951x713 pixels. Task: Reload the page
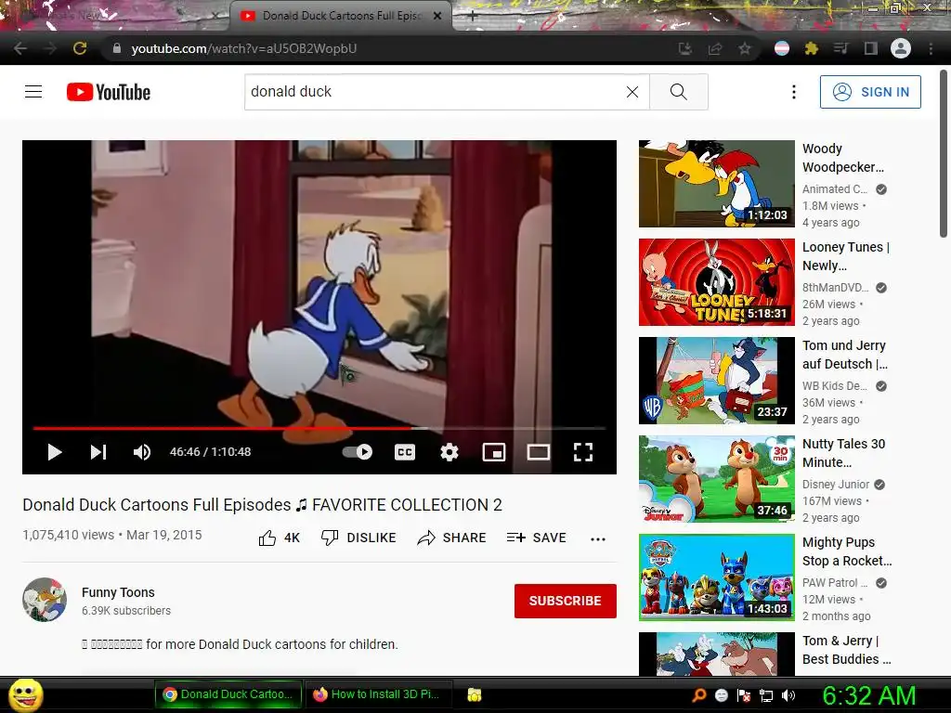(x=80, y=48)
